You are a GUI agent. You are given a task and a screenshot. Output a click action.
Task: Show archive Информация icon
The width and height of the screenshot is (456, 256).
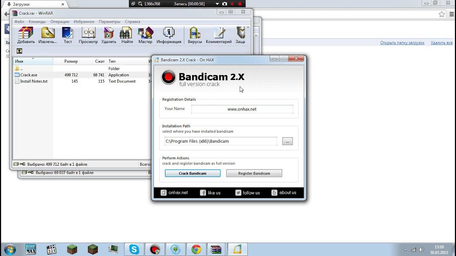pyautogui.click(x=169, y=36)
